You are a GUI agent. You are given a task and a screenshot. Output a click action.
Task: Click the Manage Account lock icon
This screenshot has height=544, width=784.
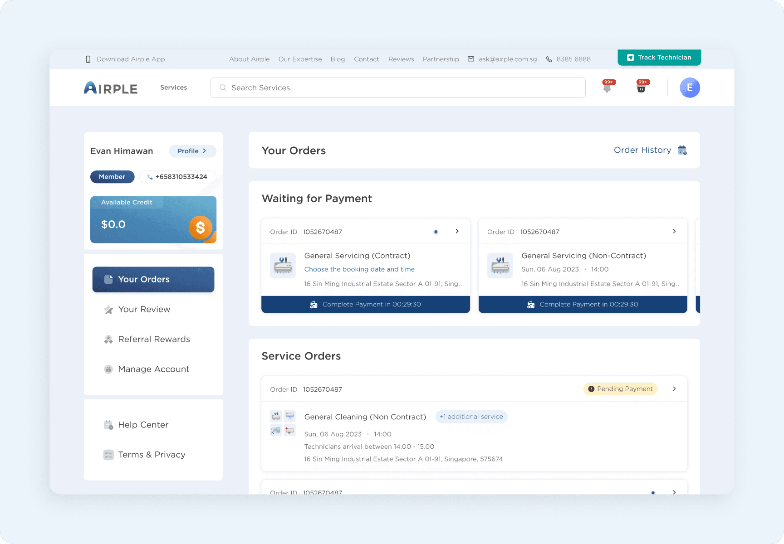(x=108, y=369)
